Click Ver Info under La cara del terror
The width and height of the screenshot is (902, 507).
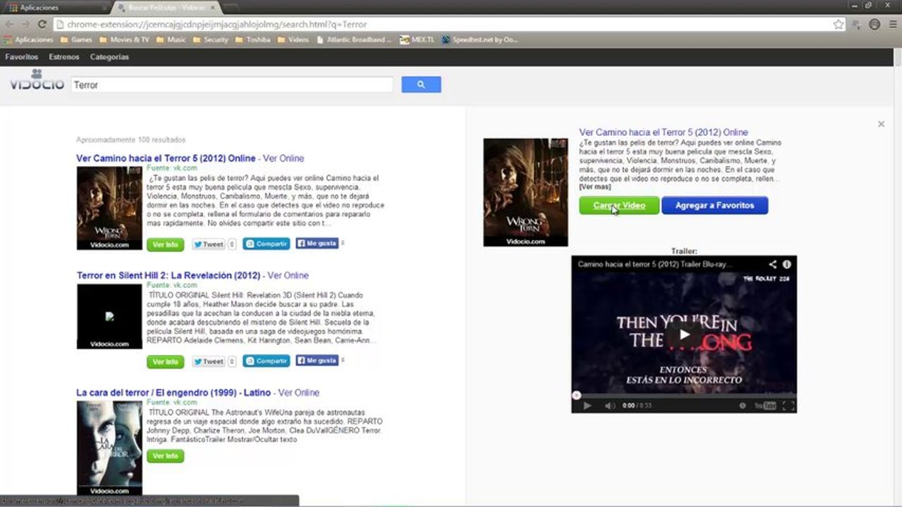click(165, 456)
